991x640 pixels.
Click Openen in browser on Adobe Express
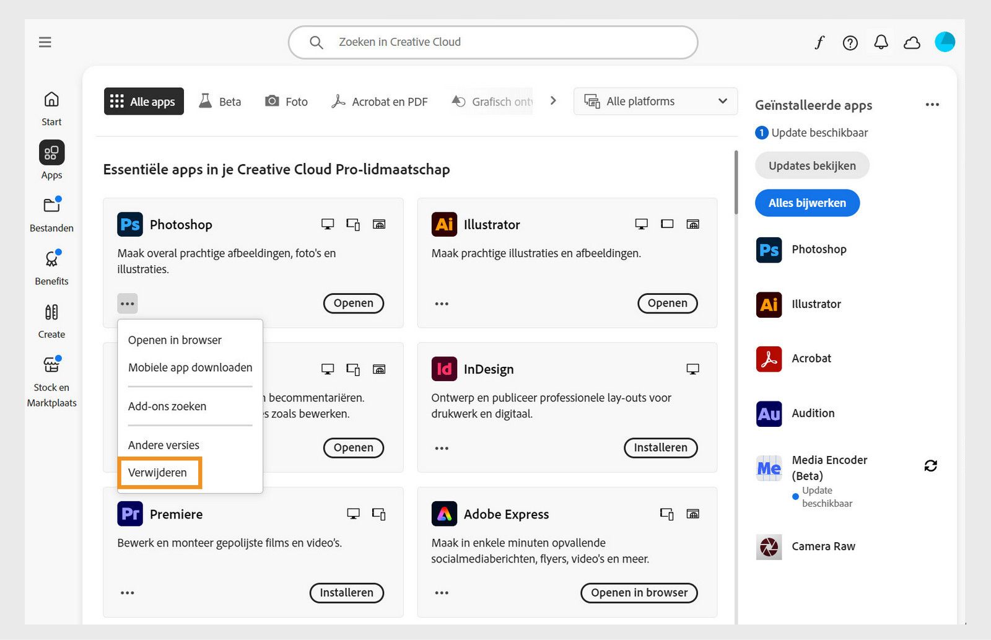point(639,593)
